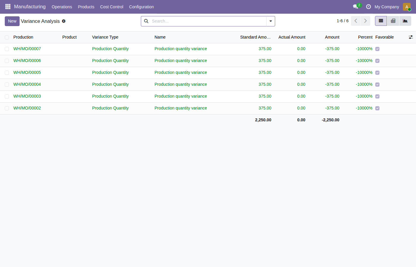Viewport: 416px width, 267px height.
Task: Switch to list view
Action: tap(381, 21)
